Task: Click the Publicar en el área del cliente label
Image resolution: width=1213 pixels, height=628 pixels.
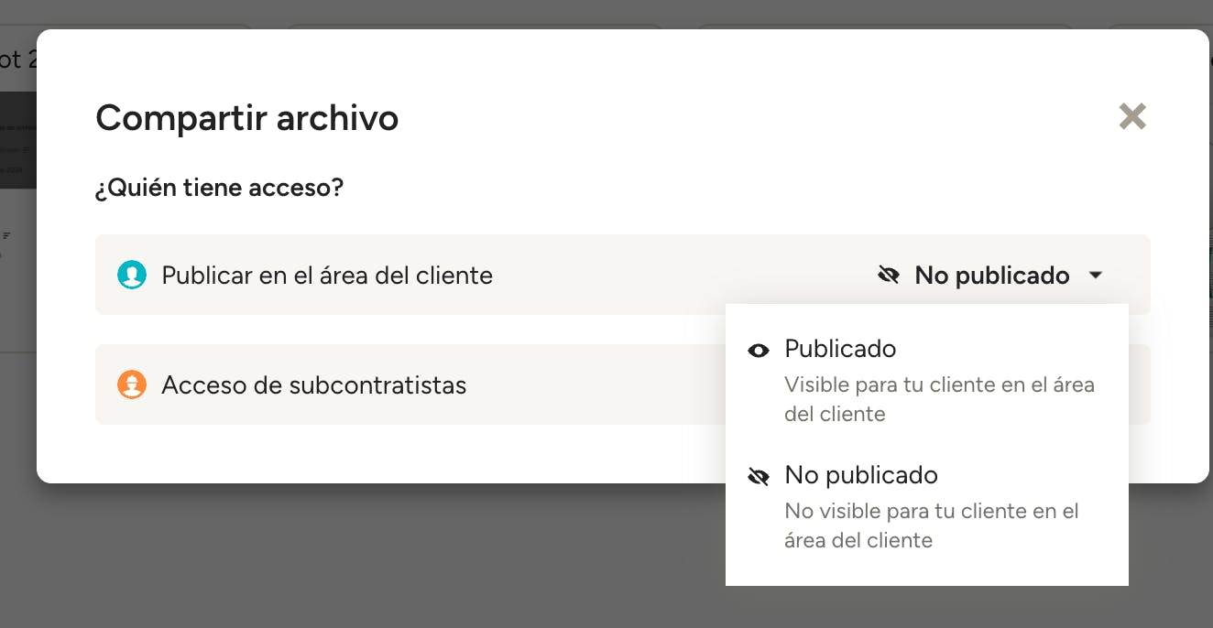Action: pyautogui.click(x=327, y=275)
